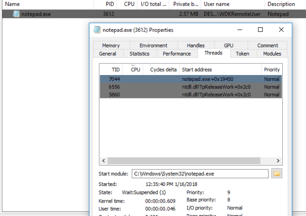Switch to the Handles tab
The image size is (306, 216).
point(196,45)
